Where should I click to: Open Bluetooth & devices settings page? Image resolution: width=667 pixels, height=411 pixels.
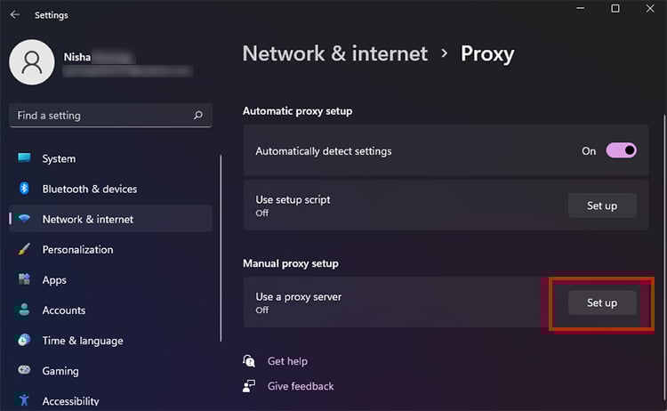pyautogui.click(x=89, y=189)
